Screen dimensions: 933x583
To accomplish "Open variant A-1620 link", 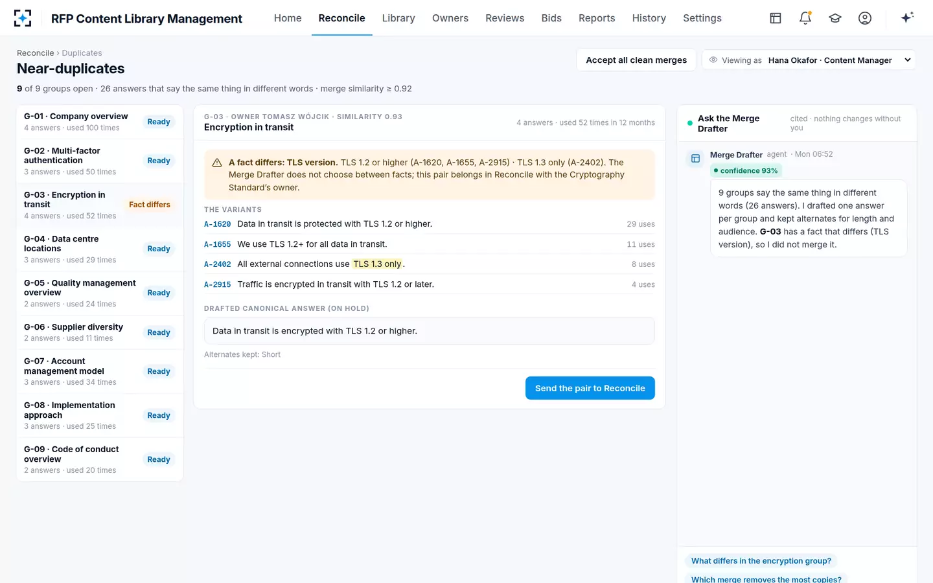I will click(x=218, y=224).
